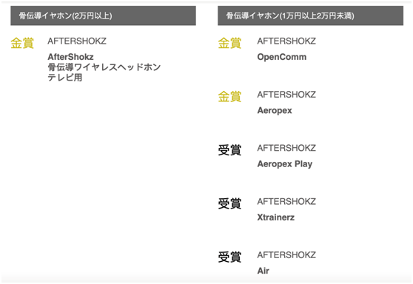This screenshot has height=284, width=413.
Task: Open the Aeropex product link
Action: click(x=275, y=110)
